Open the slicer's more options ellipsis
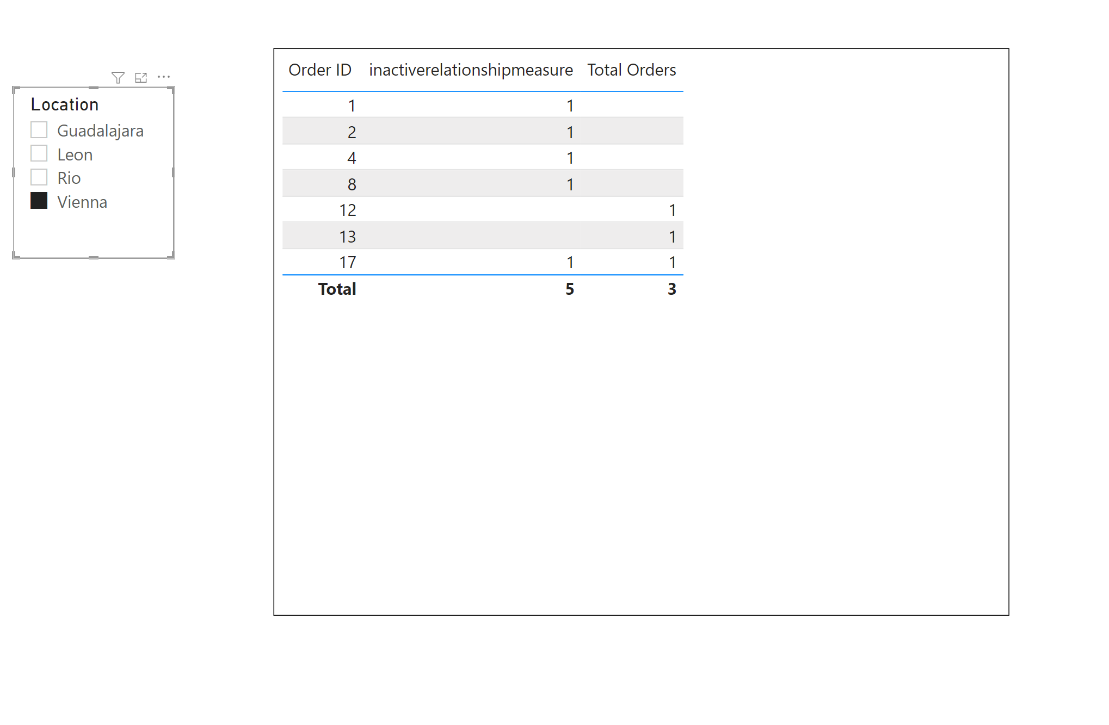This screenshot has height=725, width=1109. (164, 77)
